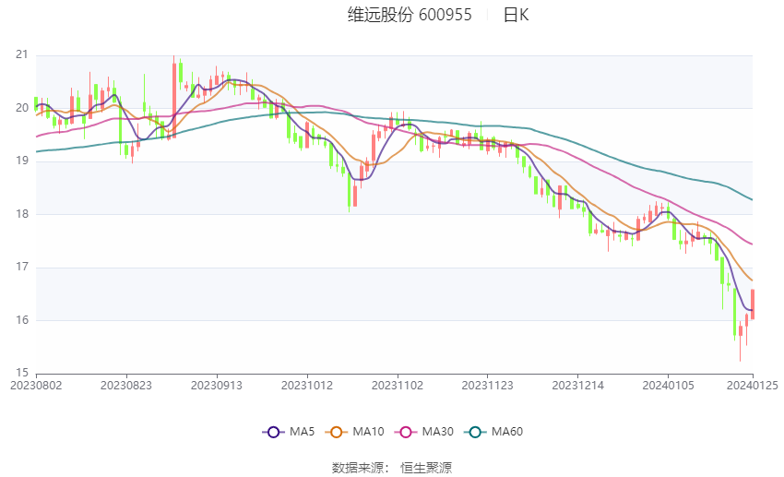
Task: Click the 20240125 date axis label
Action: pos(753,386)
